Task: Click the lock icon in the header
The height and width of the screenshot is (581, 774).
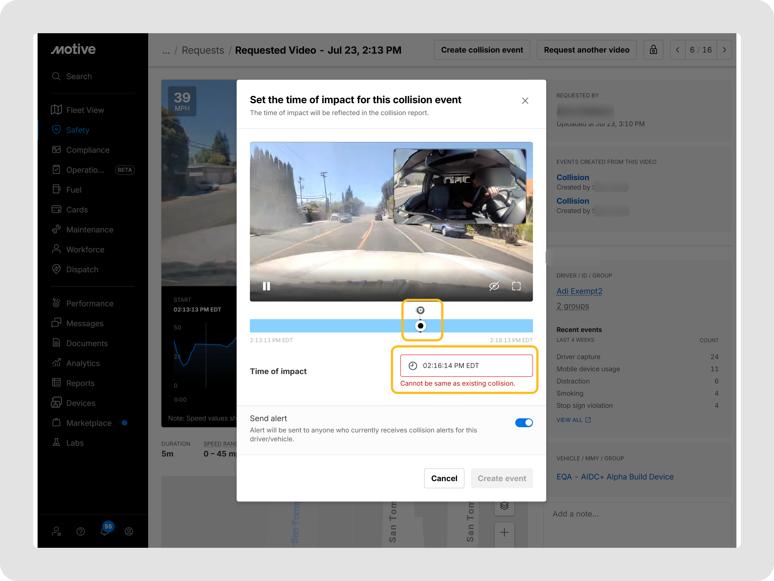Action: (x=653, y=50)
